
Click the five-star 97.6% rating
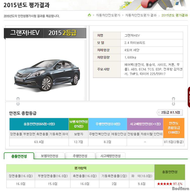point(170,184)
